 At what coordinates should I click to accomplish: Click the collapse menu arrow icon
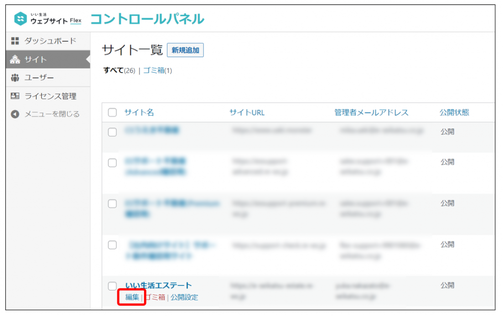(x=15, y=114)
